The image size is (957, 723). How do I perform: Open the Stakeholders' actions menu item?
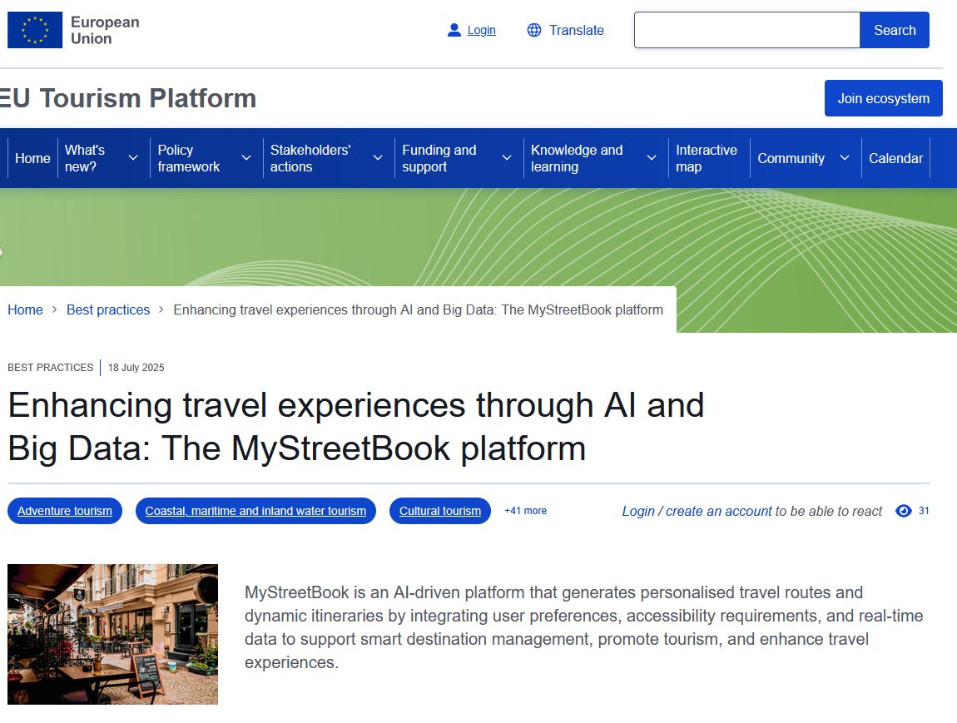(310, 158)
